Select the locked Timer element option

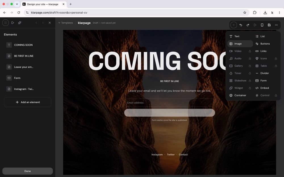[x=240, y=73]
